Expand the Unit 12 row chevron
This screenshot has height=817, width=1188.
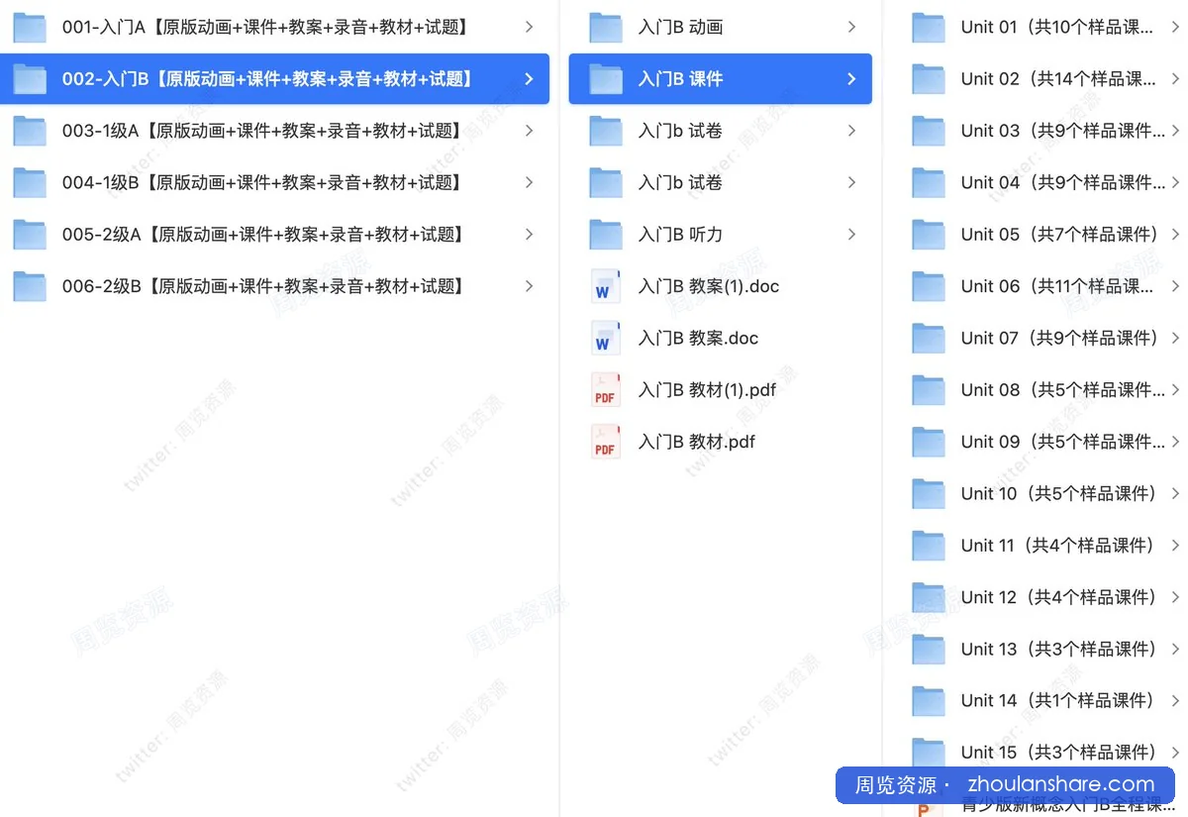1175,597
